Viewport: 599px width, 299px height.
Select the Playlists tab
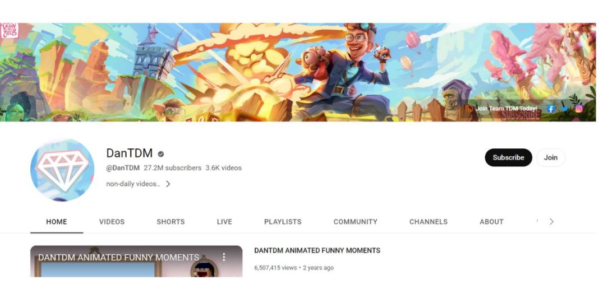283,222
